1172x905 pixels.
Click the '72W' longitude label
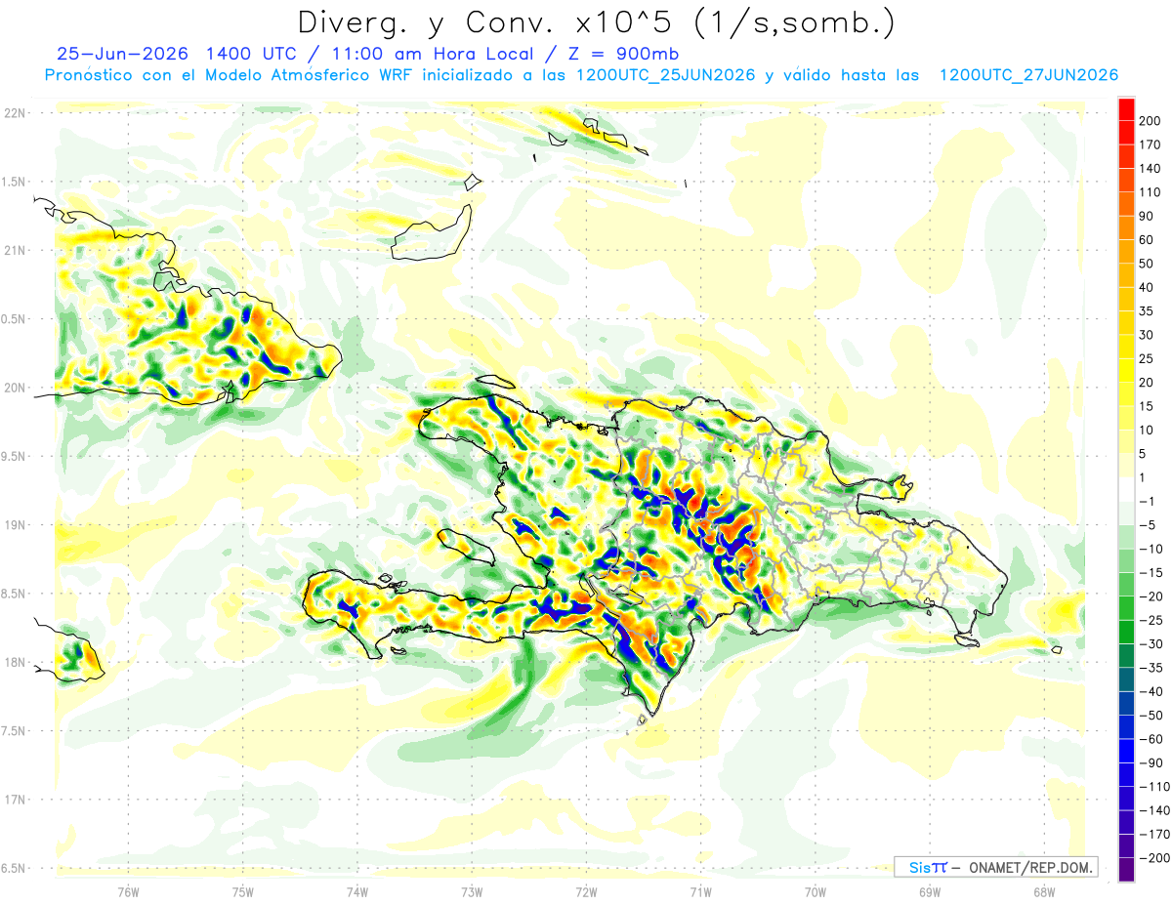586,892
